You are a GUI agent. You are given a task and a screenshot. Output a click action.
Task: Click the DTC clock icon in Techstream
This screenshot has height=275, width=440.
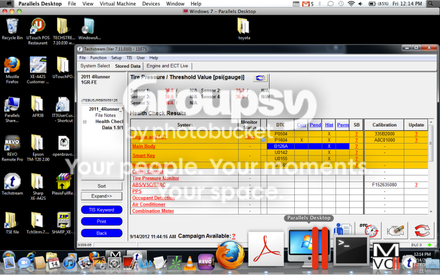pyautogui.click(x=369, y=230)
